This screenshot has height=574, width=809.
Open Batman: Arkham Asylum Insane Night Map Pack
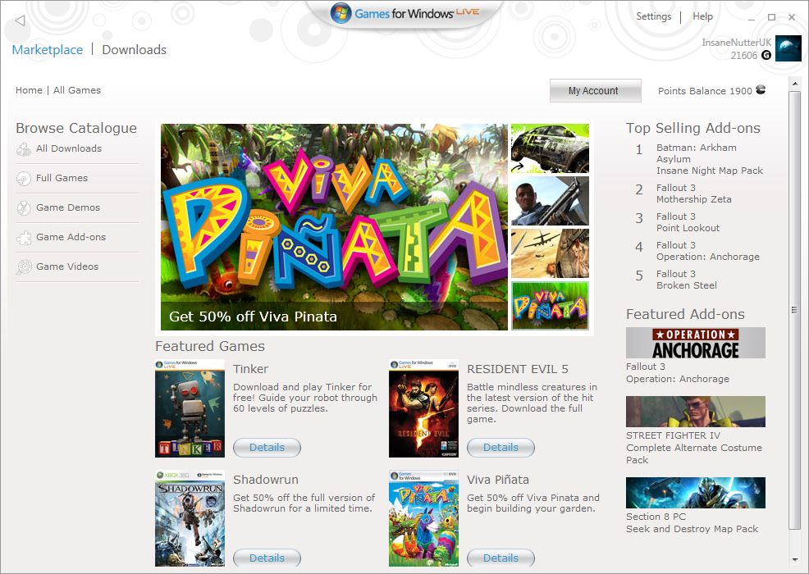710,159
